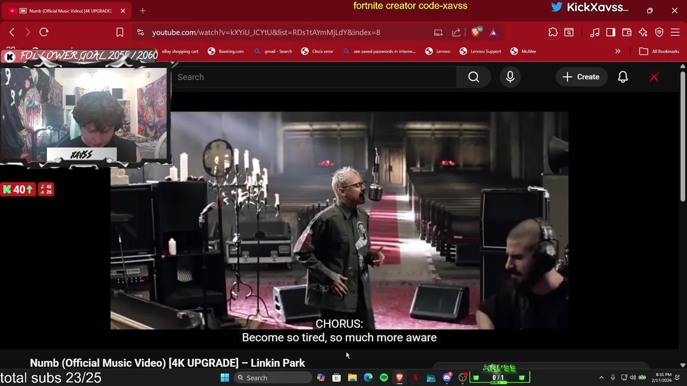Open the Extensions puzzle icon
The image size is (687, 386).
pos(553,32)
